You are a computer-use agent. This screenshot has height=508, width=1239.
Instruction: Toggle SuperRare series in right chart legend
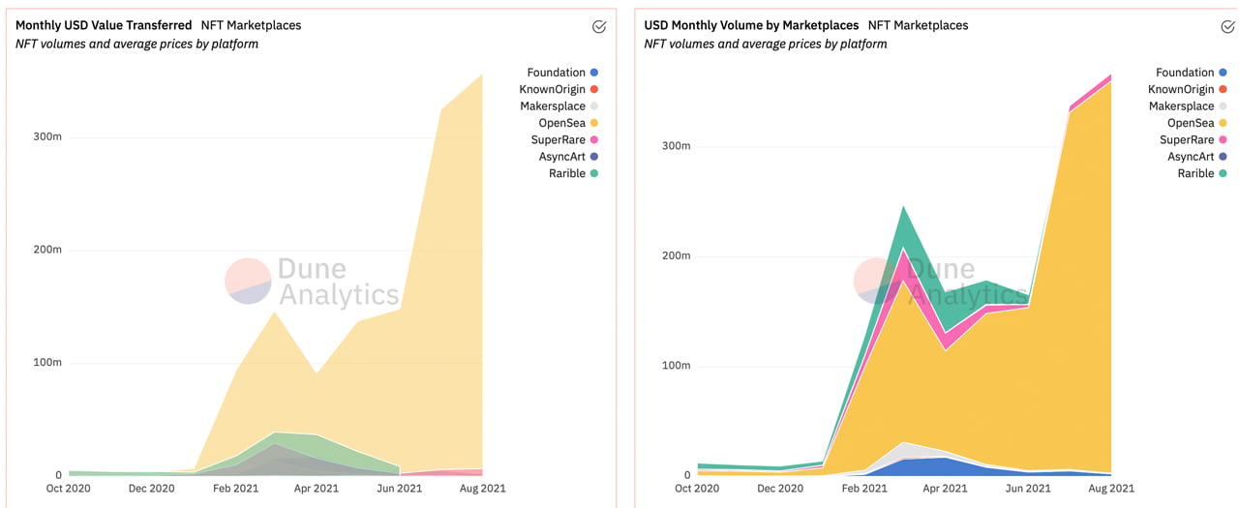click(x=1186, y=140)
